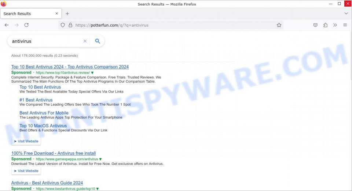Open a new tab with plus button
Image resolution: width=352 pixels, height=191 pixels.
click(67, 14)
